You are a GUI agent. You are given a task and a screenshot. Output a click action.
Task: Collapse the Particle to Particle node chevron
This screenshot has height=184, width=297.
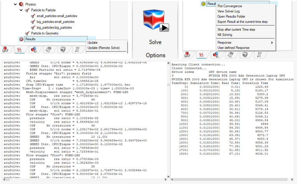click(x=21, y=10)
